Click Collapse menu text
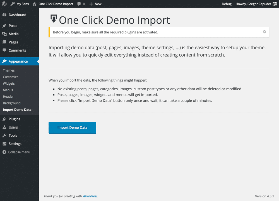The width and height of the screenshot is (279, 201). coord(19,152)
